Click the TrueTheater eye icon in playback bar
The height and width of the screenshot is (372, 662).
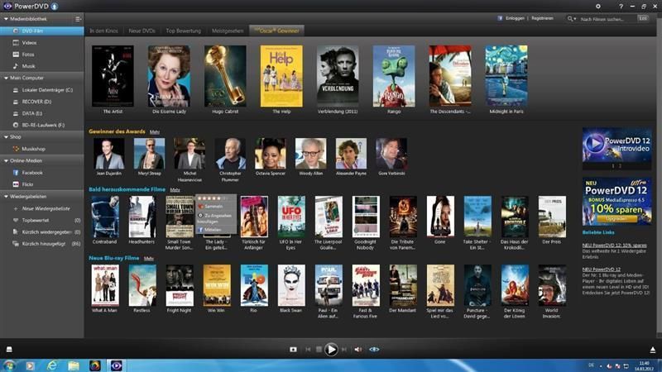pos(374,350)
